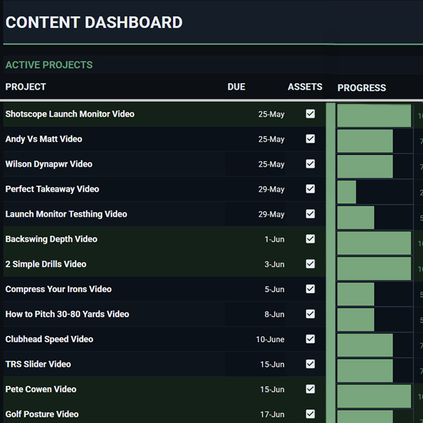
Task: Select Clubhead Speed Video progress bar
Action: click(x=365, y=345)
